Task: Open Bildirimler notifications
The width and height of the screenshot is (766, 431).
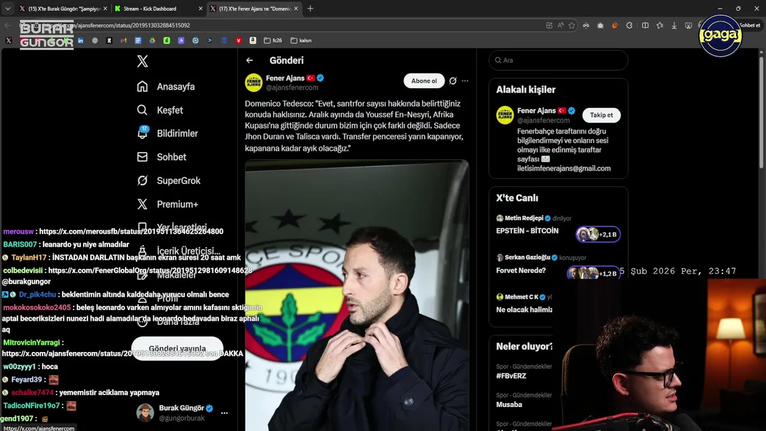Action: (167, 133)
